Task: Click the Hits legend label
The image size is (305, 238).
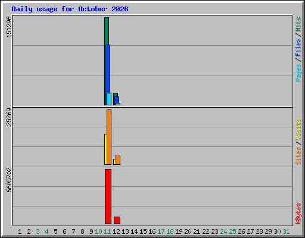Action: pos(298,24)
